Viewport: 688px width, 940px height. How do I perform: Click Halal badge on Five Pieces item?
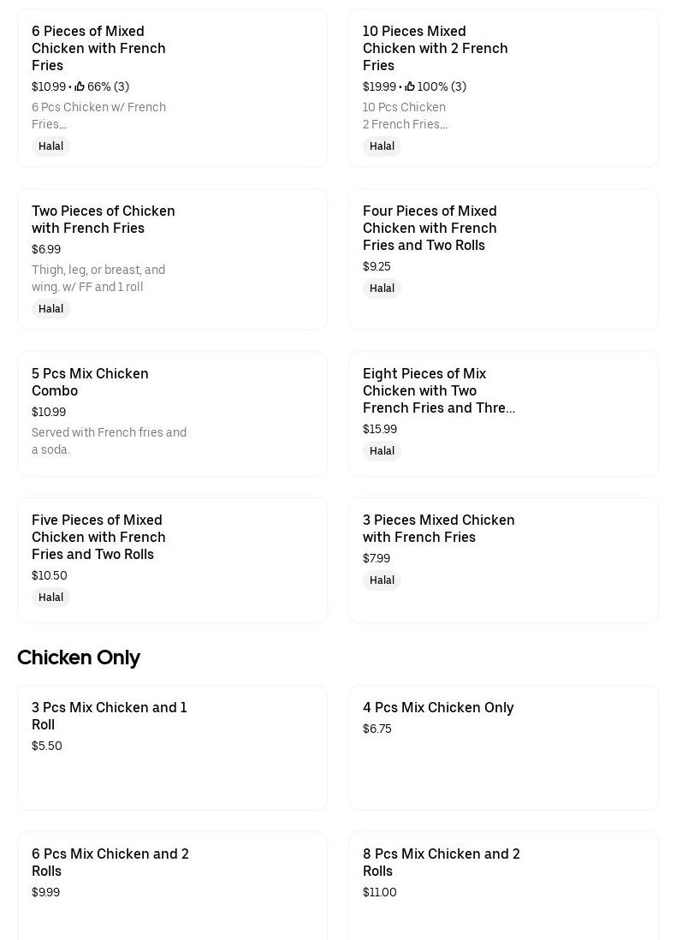tap(50, 598)
